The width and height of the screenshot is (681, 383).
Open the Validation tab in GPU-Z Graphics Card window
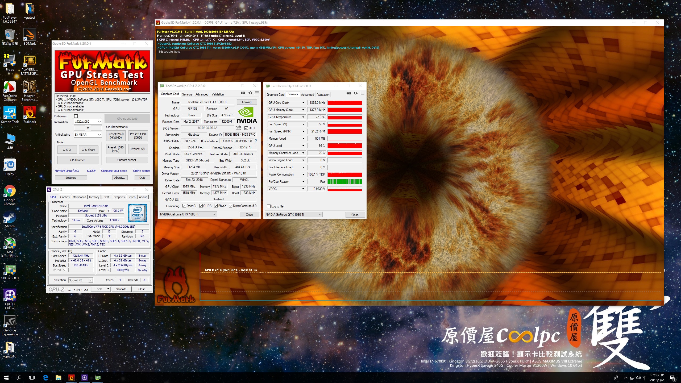(218, 94)
